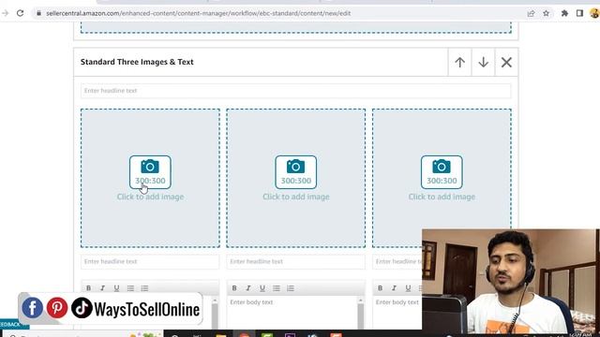Move the Three Images module down
Image resolution: width=600 pixels, height=337 pixels.
[484, 62]
